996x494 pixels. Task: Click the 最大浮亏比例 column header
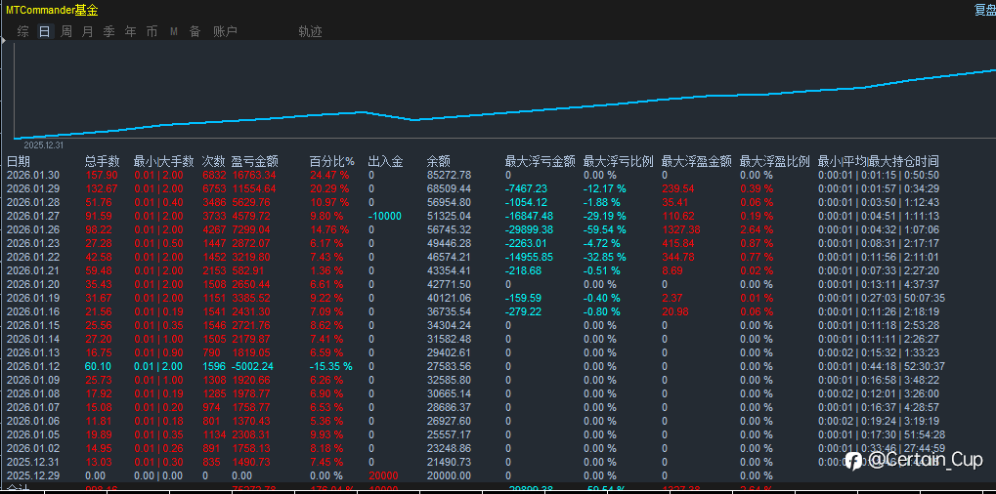(618, 162)
